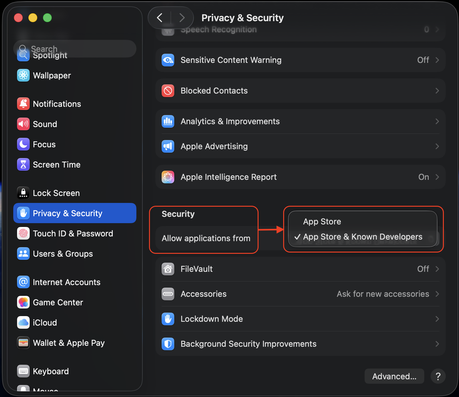Select Users & Groups in the sidebar

(75, 253)
